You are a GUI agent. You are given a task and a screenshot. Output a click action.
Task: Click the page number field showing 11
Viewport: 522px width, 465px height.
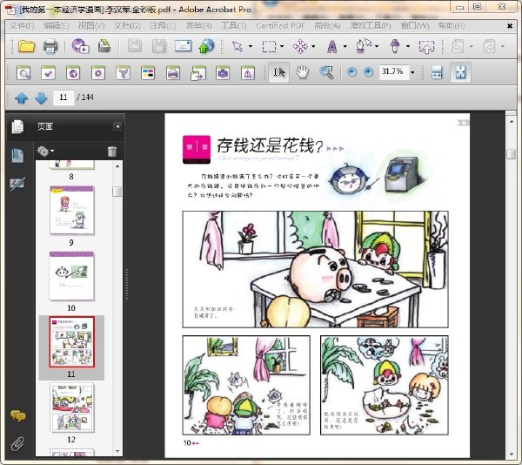pyautogui.click(x=64, y=98)
